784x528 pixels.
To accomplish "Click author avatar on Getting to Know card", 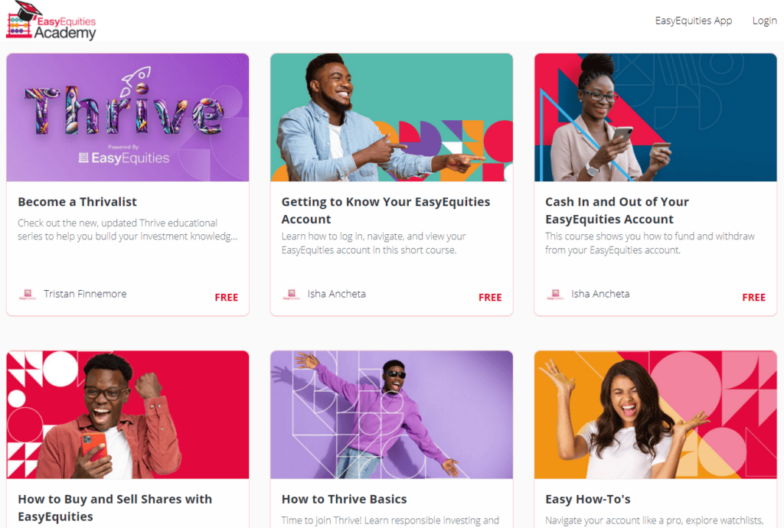I will [x=292, y=294].
